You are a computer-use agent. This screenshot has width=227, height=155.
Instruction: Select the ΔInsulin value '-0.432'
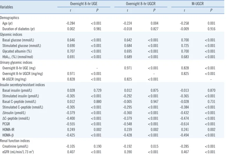coord(184,113)
